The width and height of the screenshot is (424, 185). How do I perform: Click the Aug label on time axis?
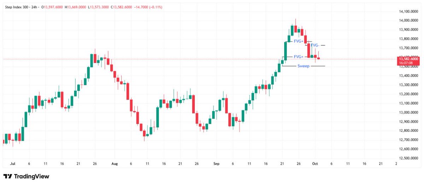pos(114,164)
